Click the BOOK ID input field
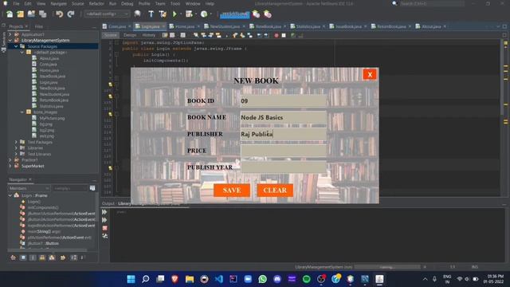The image size is (510, 287). pos(284,101)
